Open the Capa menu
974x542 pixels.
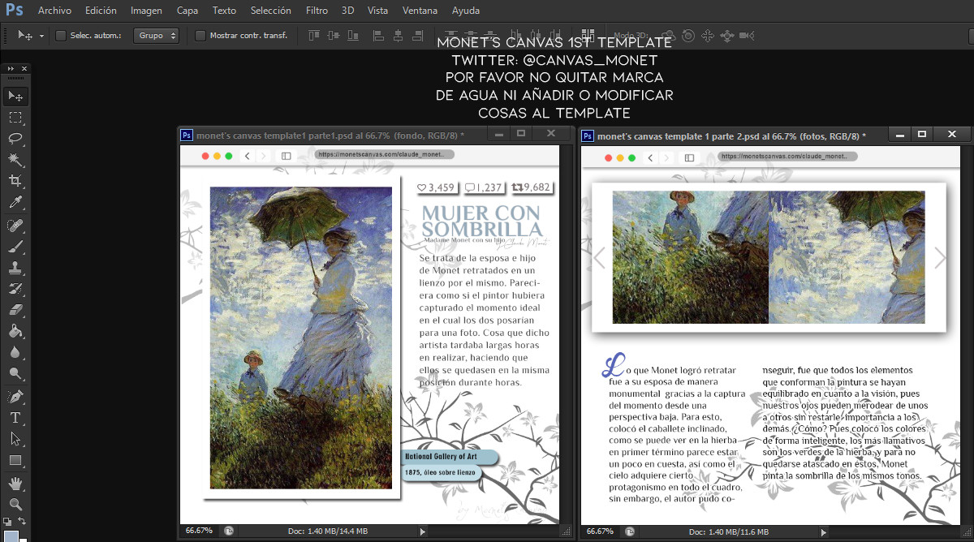[187, 11]
